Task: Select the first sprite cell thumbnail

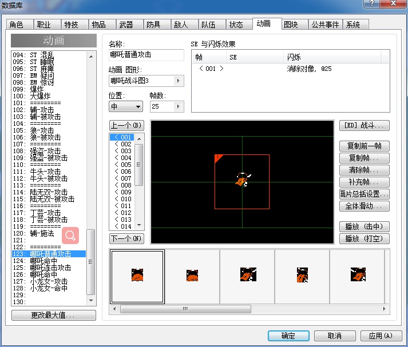Action: [137, 277]
